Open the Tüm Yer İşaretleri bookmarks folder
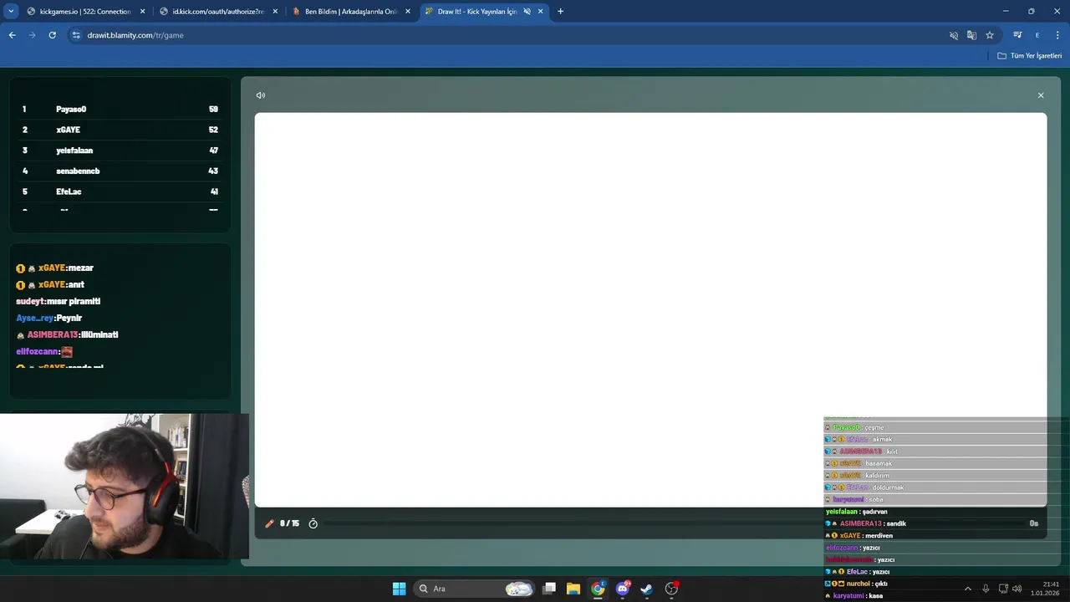 click(x=1030, y=55)
